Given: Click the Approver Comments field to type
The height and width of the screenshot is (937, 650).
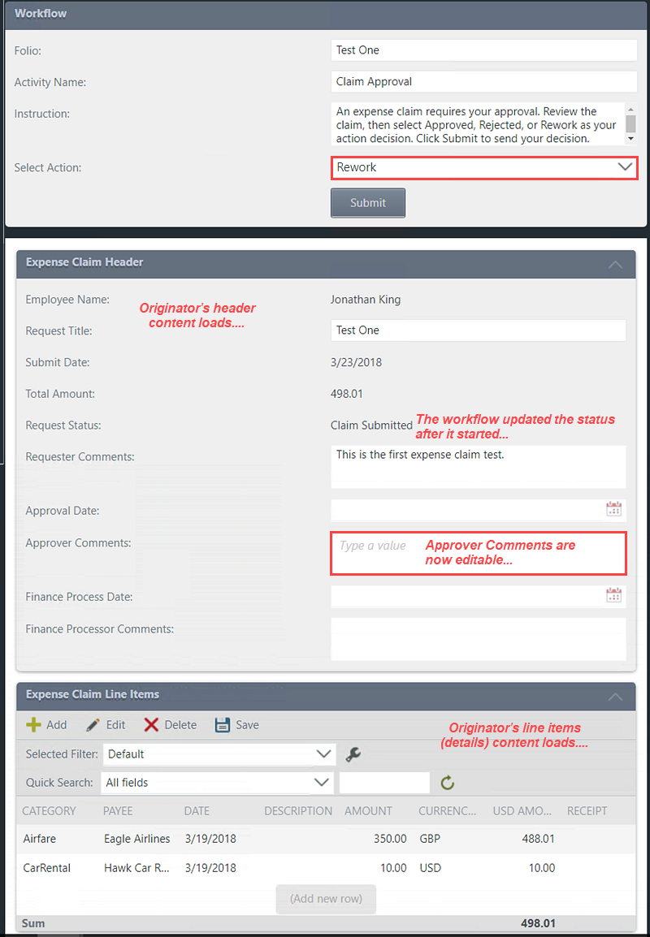Looking at the screenshot, I should [x=478, y=552].
